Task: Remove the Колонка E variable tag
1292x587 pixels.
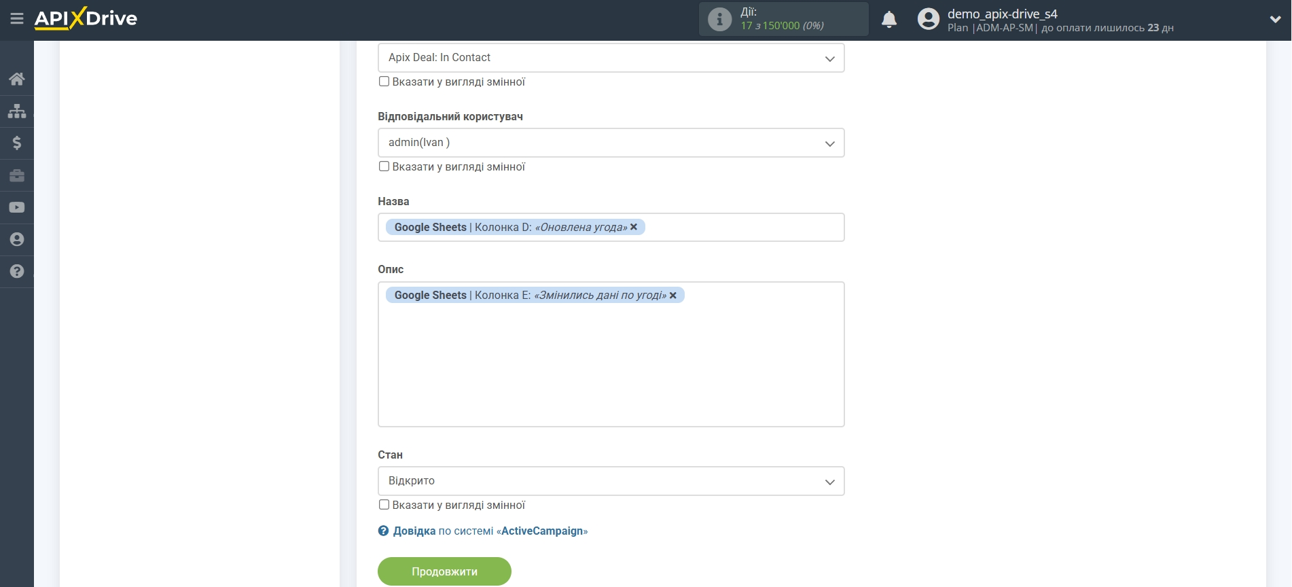Action: point(673,295)
